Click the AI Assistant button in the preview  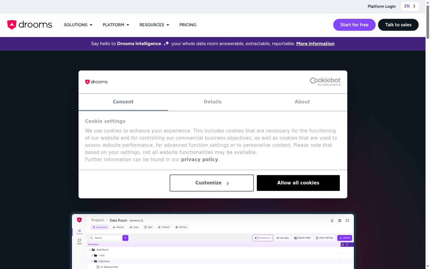tap(263, 238)
